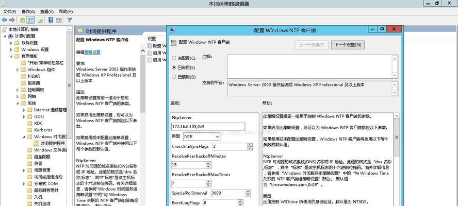Toggle the Show/Hide Action Pane icon
The width and height of the screenshot is (458, 206).
(59, 20)
